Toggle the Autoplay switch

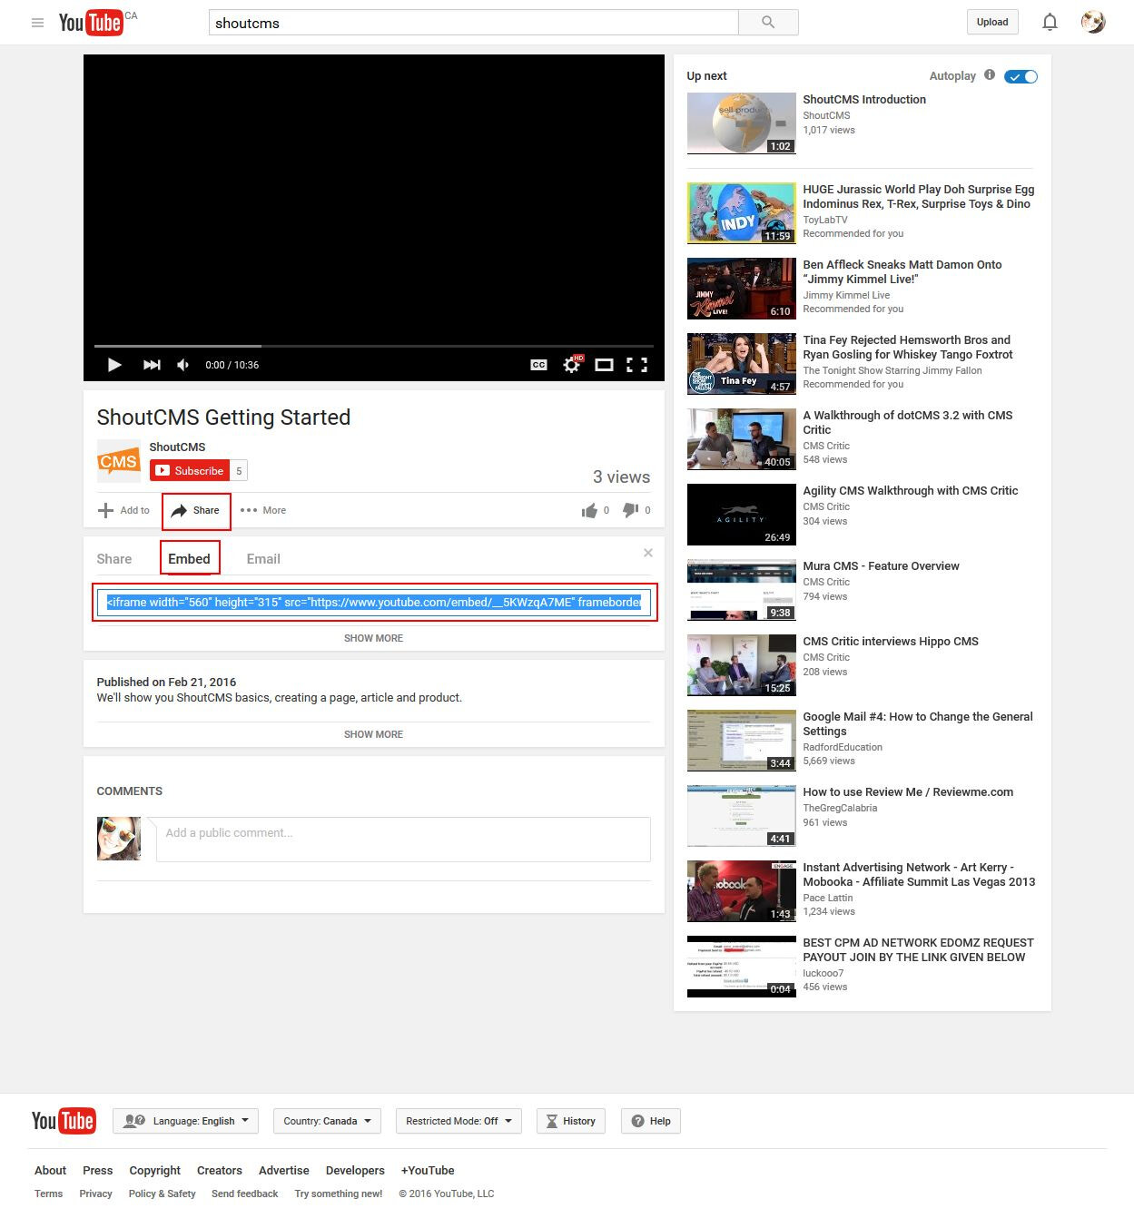(1021, 77)
